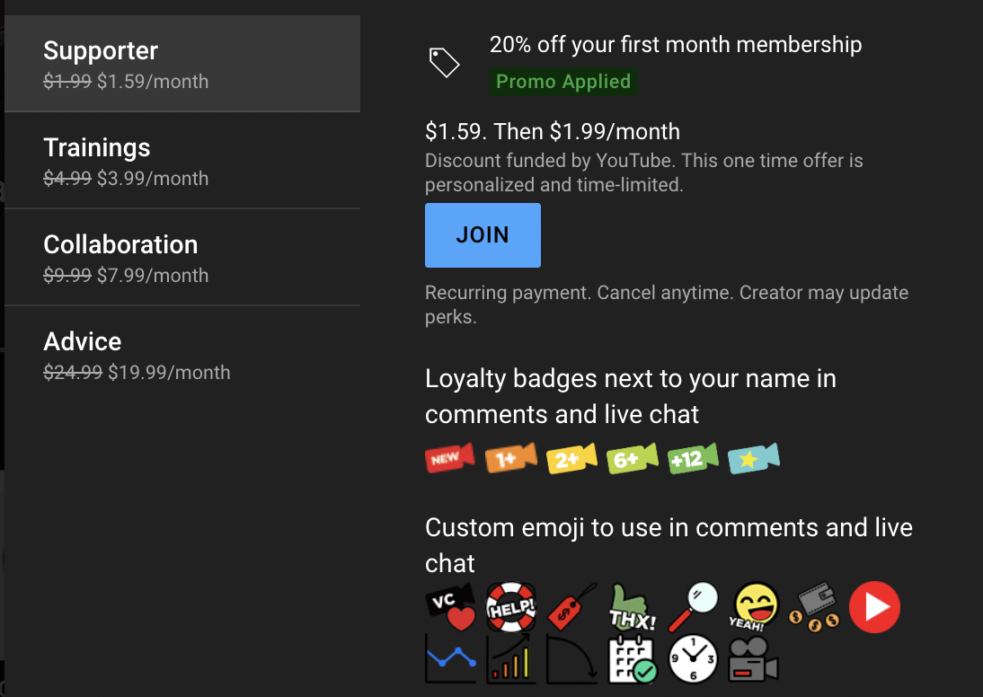Viewport: 983px width, 697px height.
Task: Click the red NEW loyalty badge
Action: point(449,458)
